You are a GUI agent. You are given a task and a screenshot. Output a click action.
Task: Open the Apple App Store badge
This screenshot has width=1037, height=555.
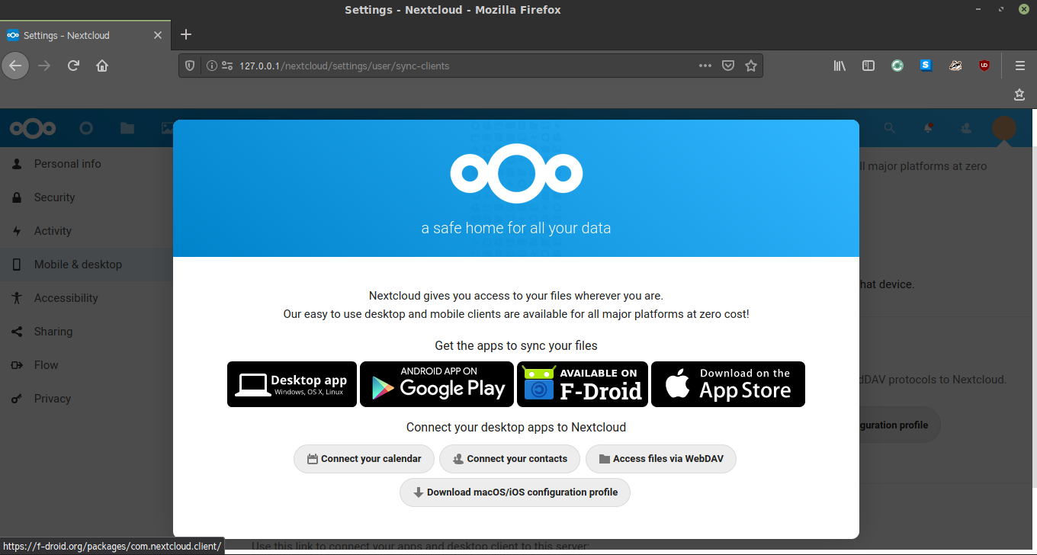point(728,384)
